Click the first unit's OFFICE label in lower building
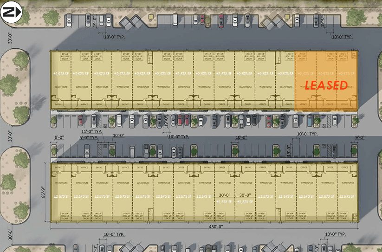Screen dimensions: 382x252 (58, 168)
